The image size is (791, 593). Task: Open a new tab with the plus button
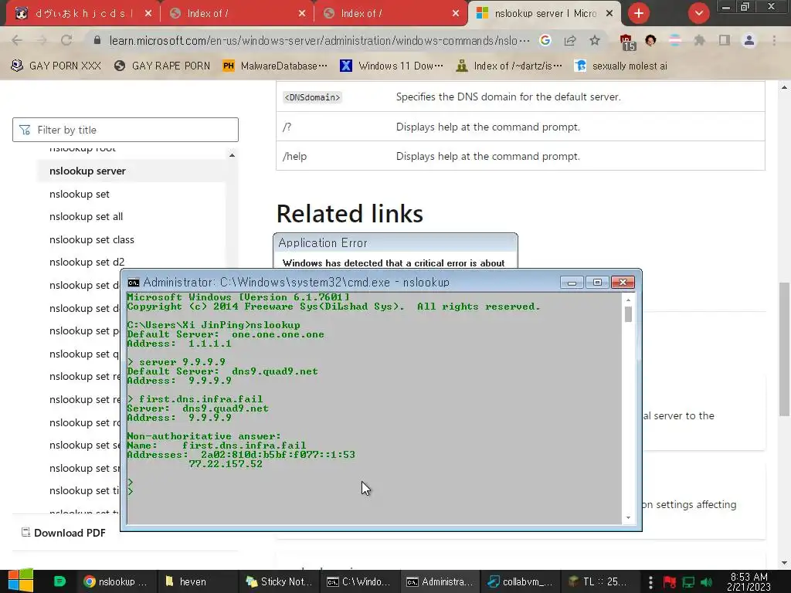[x=639, y=13]
